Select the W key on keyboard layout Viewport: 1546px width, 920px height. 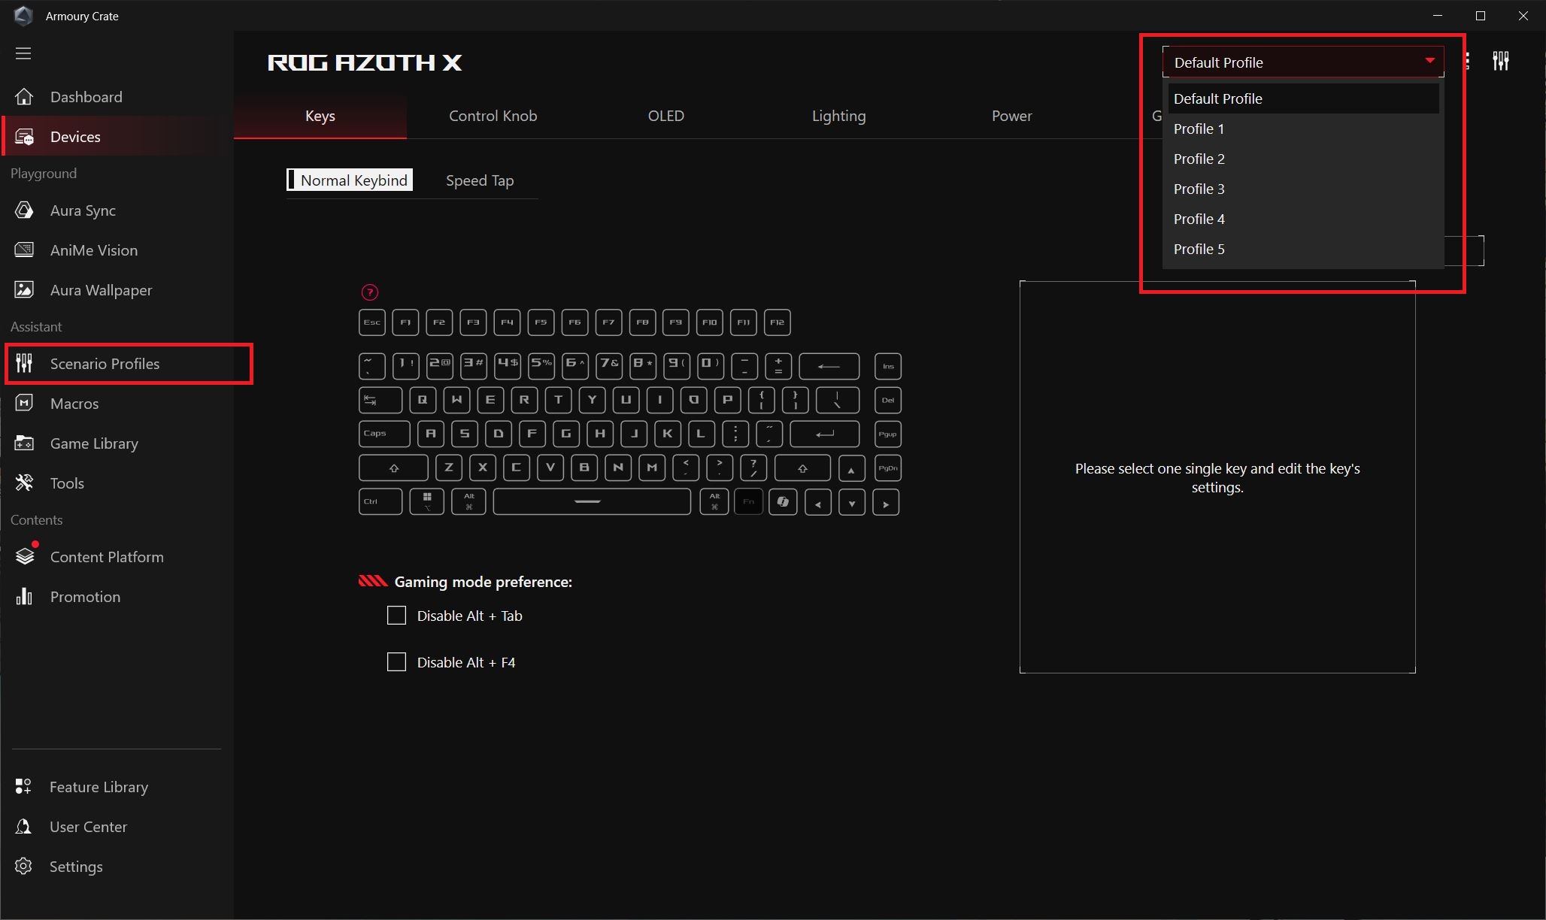[456, 400]
